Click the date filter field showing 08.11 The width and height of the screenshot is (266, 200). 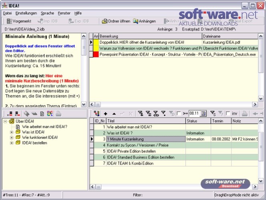point(194,114)
